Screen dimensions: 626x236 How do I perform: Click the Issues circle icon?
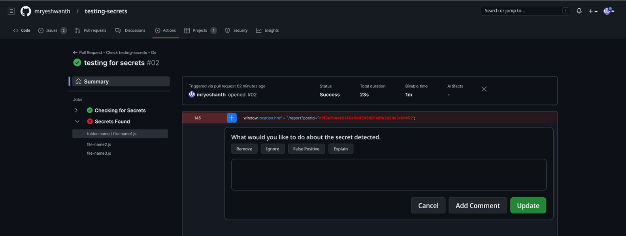coord(41,30)
